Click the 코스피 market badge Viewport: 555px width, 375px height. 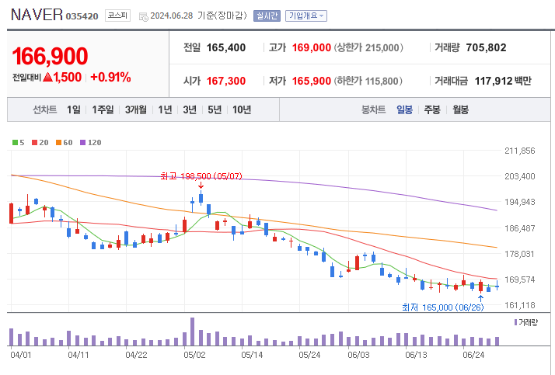(x=117, y=16)
